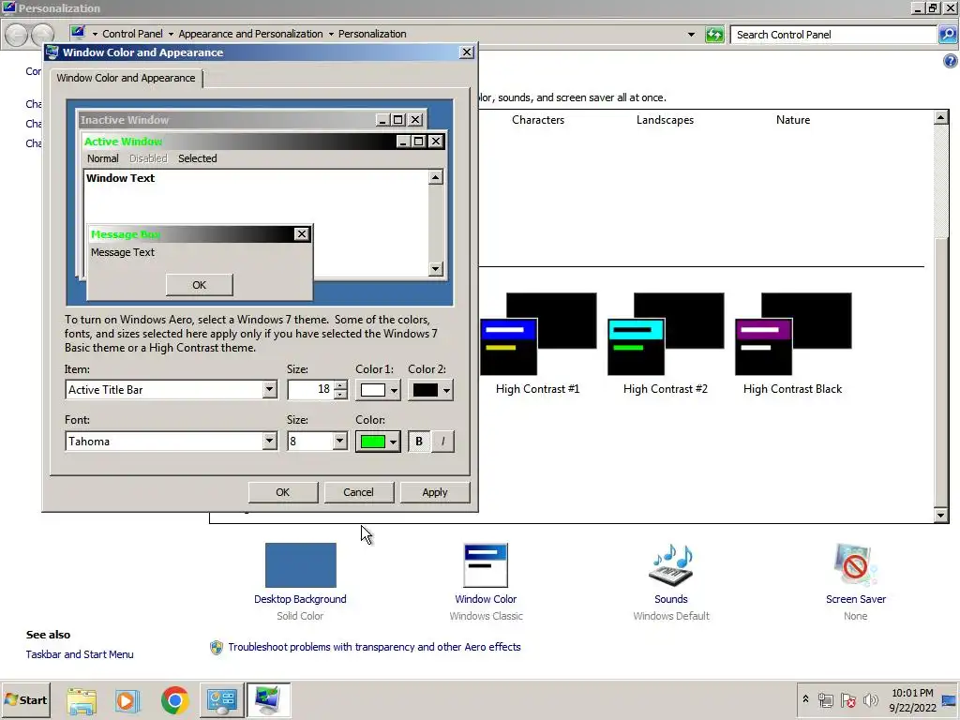Click the network tray icon
The height and width of the screenshot is (720, 960).
click(x=825, y=699)
